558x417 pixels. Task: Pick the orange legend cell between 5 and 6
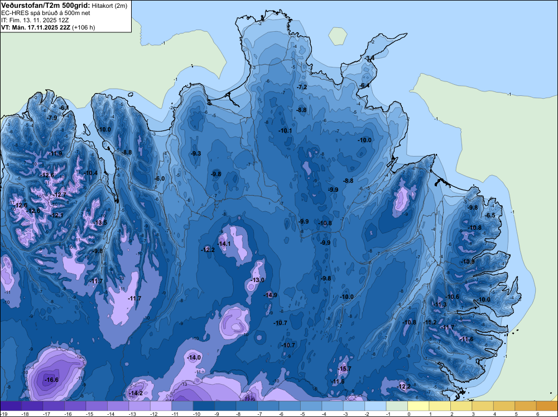coord(526,406)
